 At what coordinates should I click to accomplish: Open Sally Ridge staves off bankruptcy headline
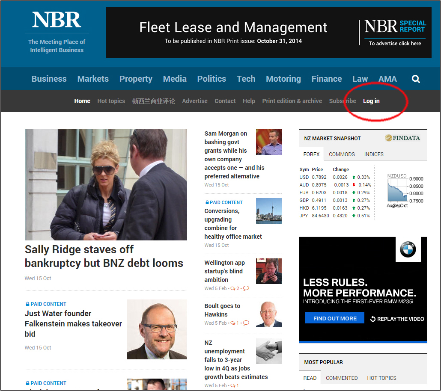click(x=104, y=256)
